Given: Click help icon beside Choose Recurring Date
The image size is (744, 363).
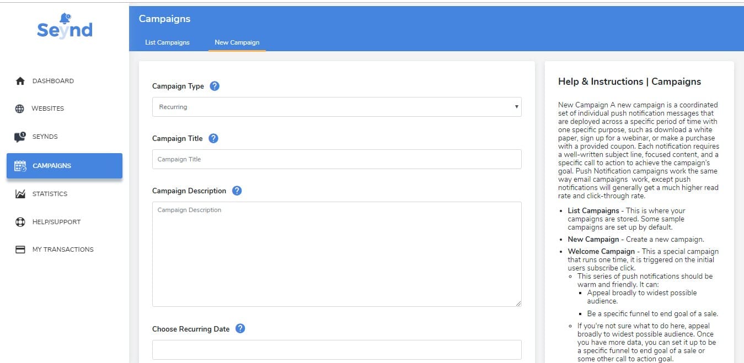Looking at the screenshot, I should (240, 328).
